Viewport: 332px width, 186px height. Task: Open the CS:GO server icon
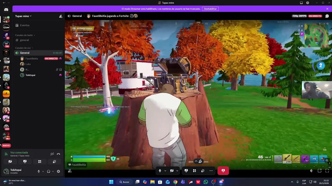click(6, 94)
